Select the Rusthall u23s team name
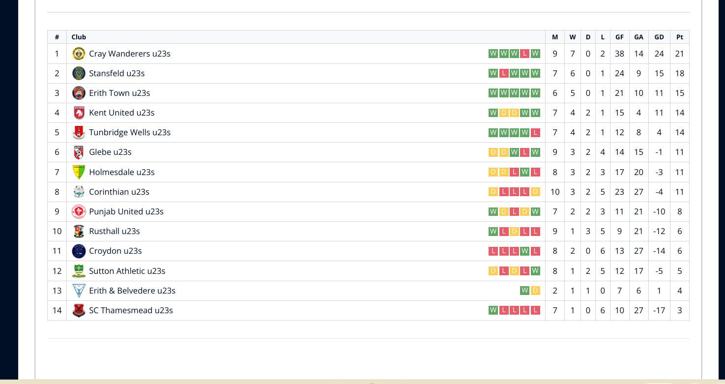Image resolution: width=725 pixels, height=384 pixels. click(115, 231)
